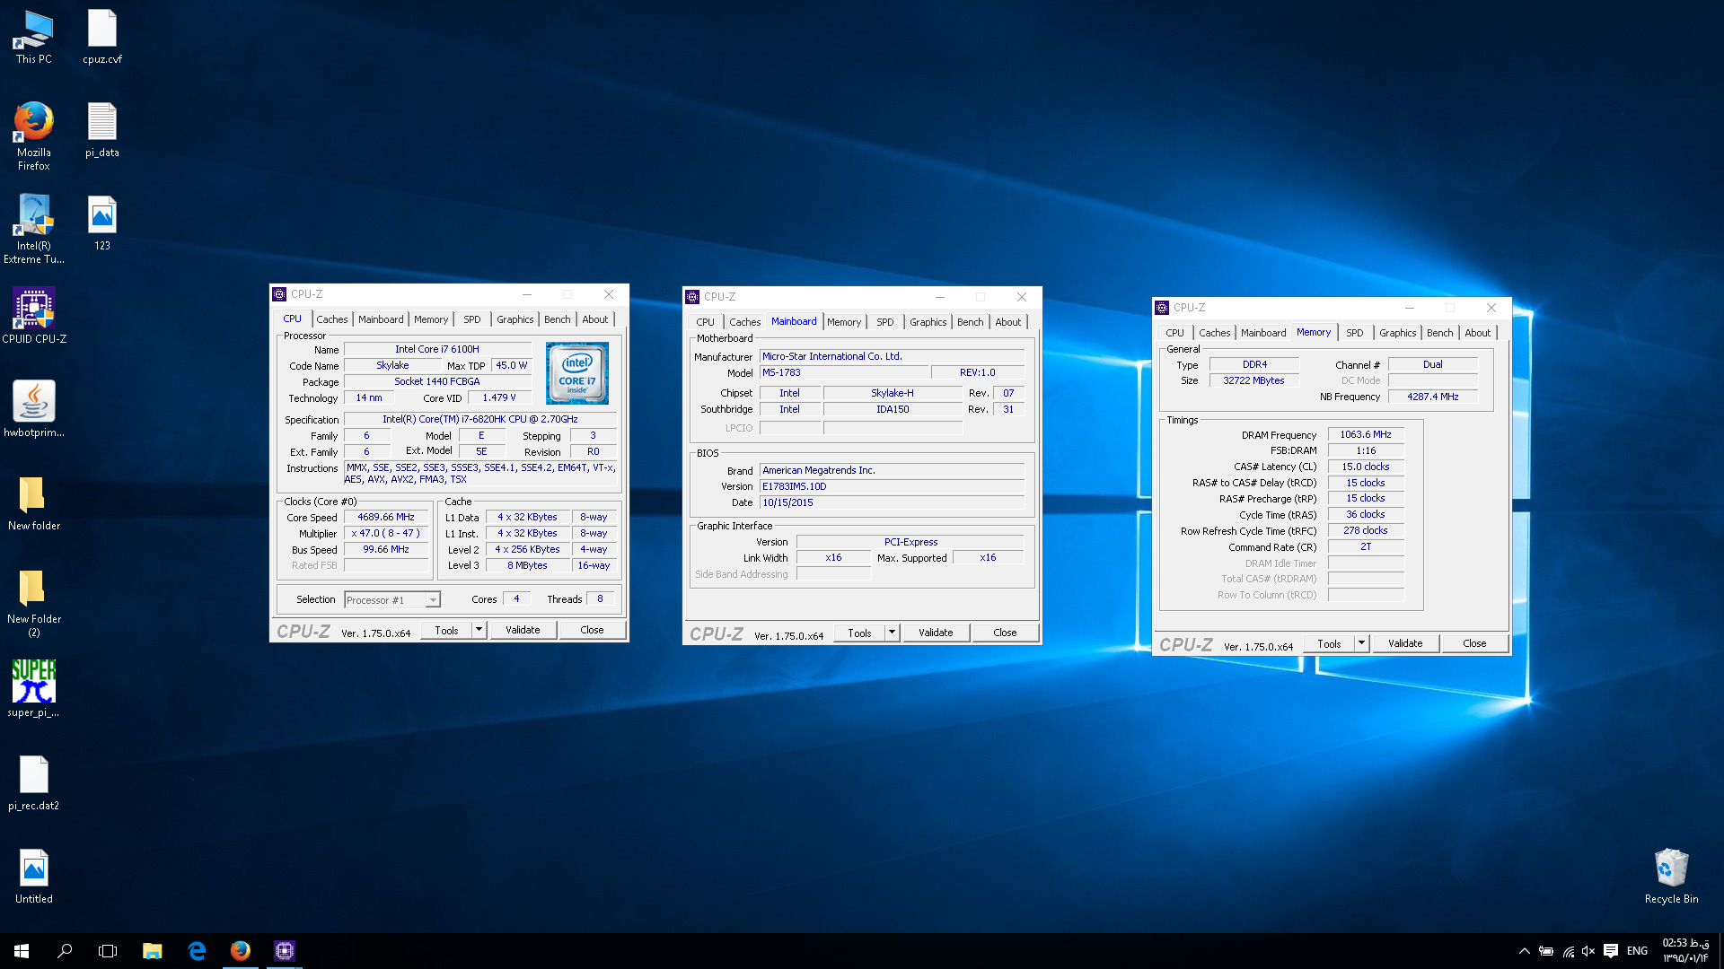Click the Core Speed 4689.66 MHz field

tap(386, 518)
